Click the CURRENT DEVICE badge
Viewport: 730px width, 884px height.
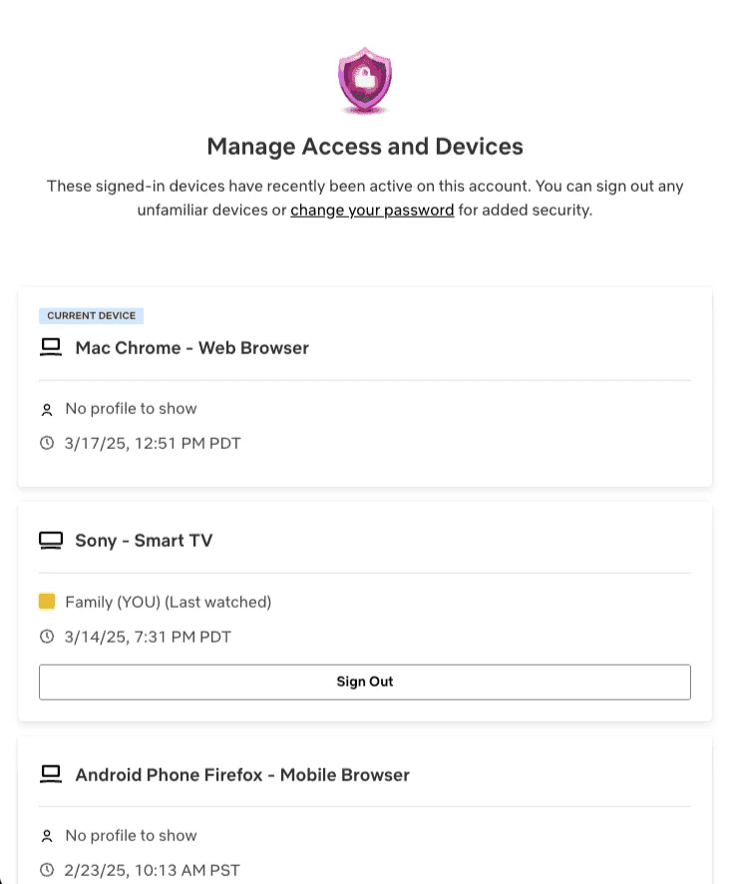click(x=91, y=315)
